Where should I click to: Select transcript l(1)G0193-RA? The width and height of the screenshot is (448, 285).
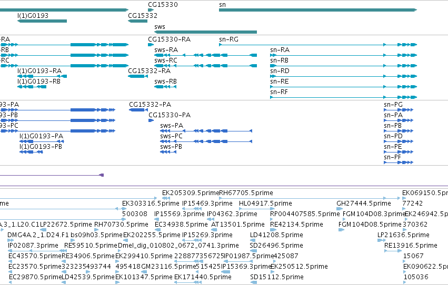(42, 76)
